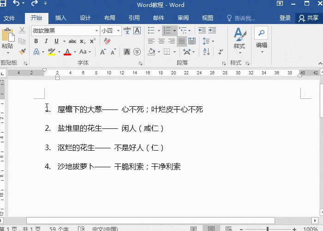Switch to the 邮件 ribbon tab

pyautogui.click(x=159, y=18)
